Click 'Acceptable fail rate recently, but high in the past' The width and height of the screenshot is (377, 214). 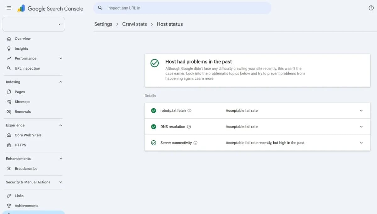pos(265,143)
